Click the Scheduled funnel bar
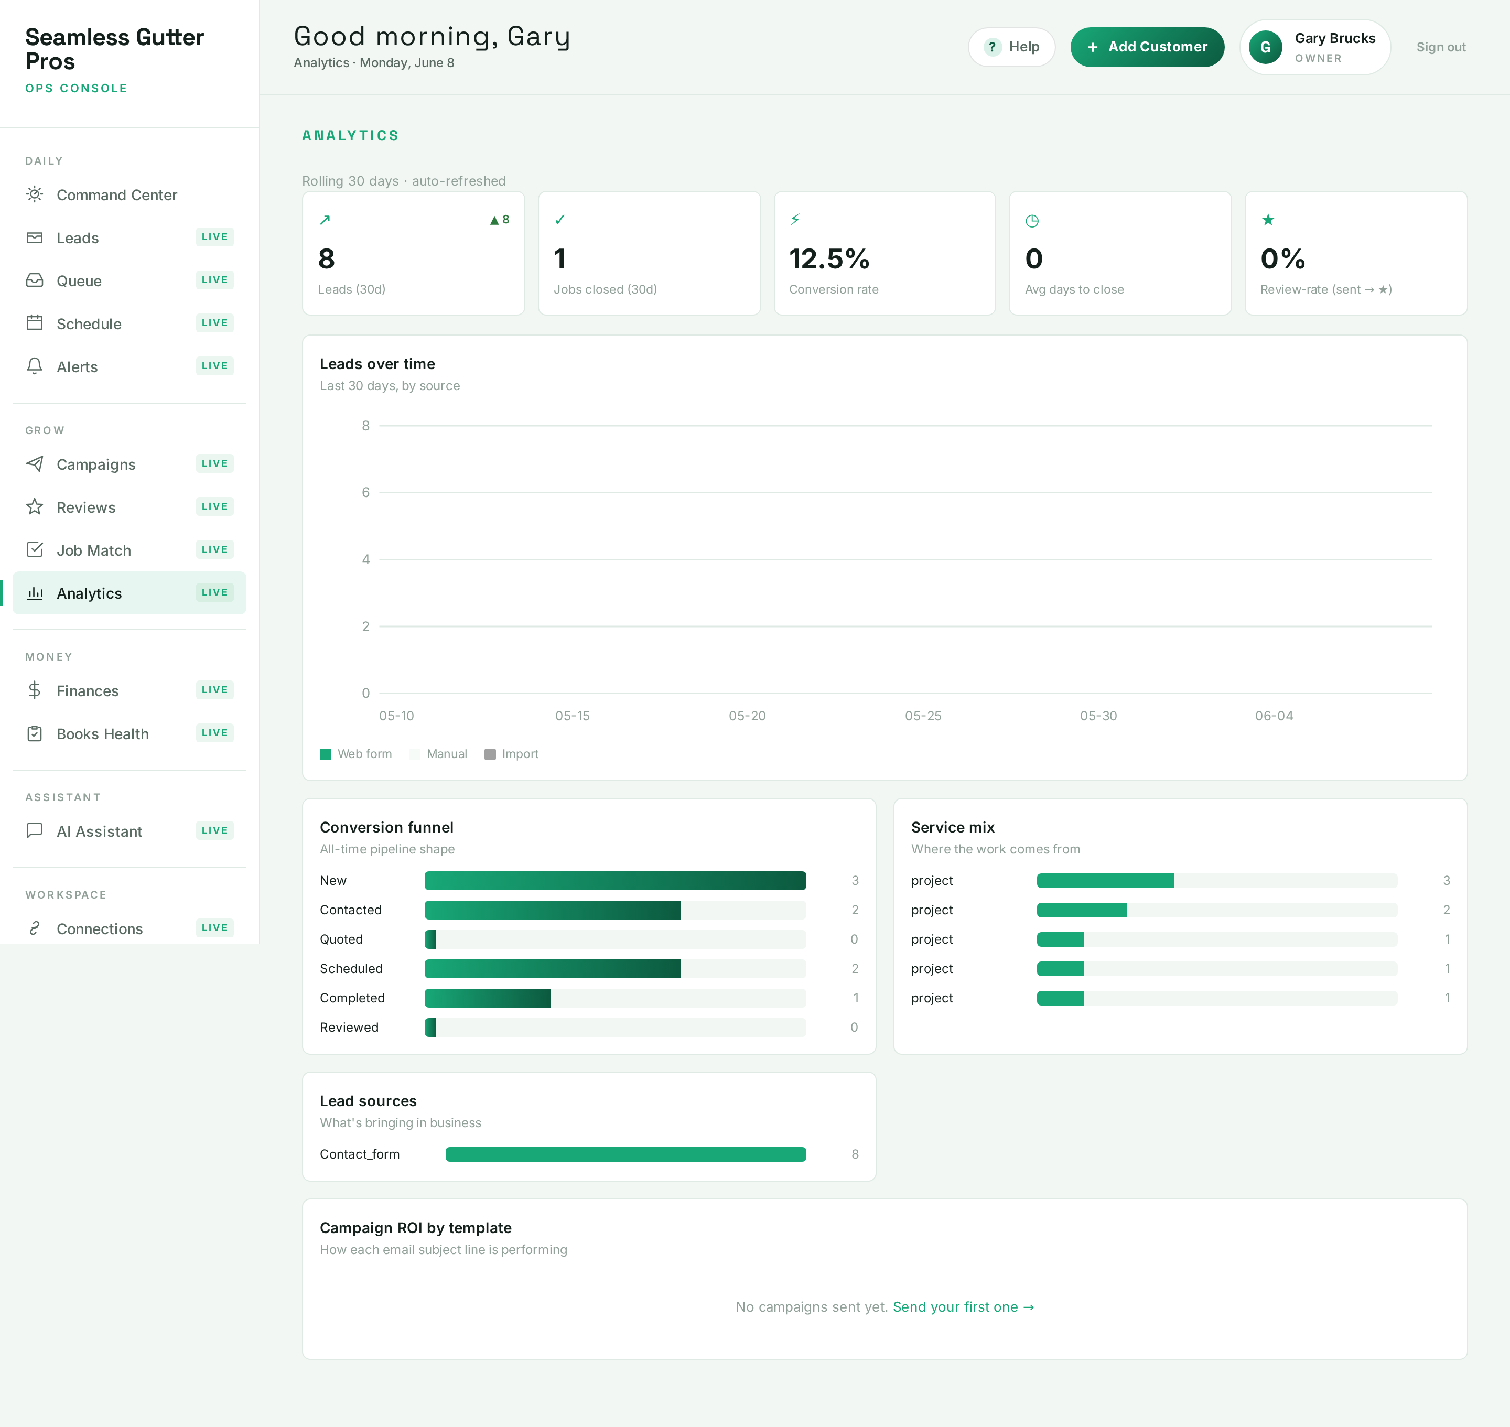Screen dimensions: 1510x1427 coord(552,968)
